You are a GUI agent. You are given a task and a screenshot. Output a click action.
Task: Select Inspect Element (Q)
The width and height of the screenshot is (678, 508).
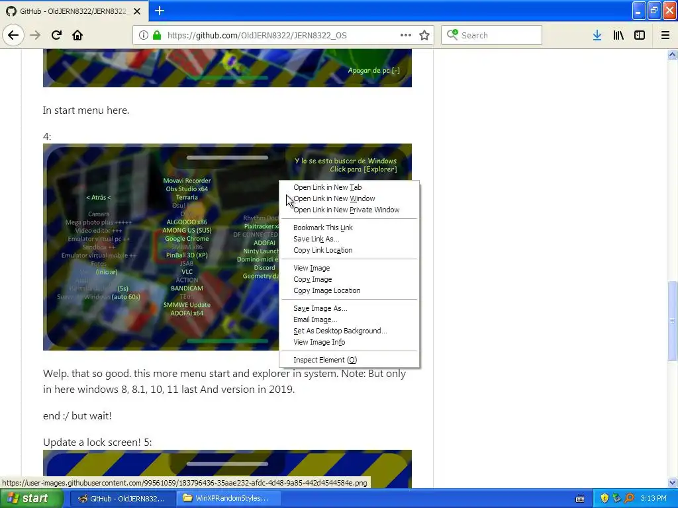point(350,359)
